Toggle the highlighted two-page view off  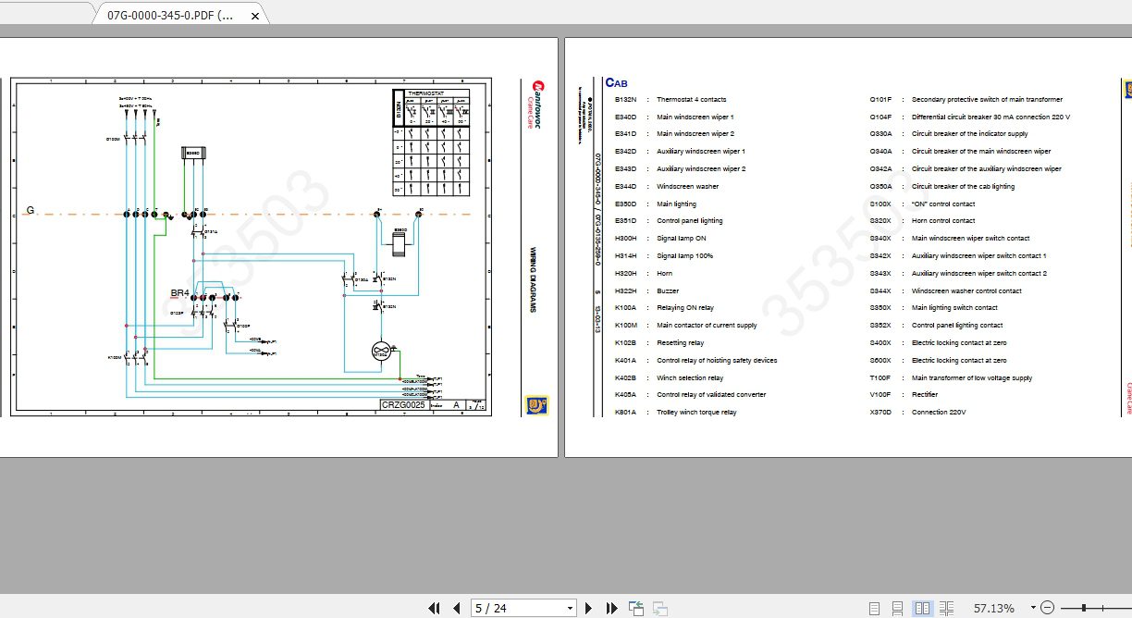(x=922, y=608)
